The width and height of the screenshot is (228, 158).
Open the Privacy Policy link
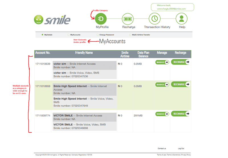[x=186, y=155]
